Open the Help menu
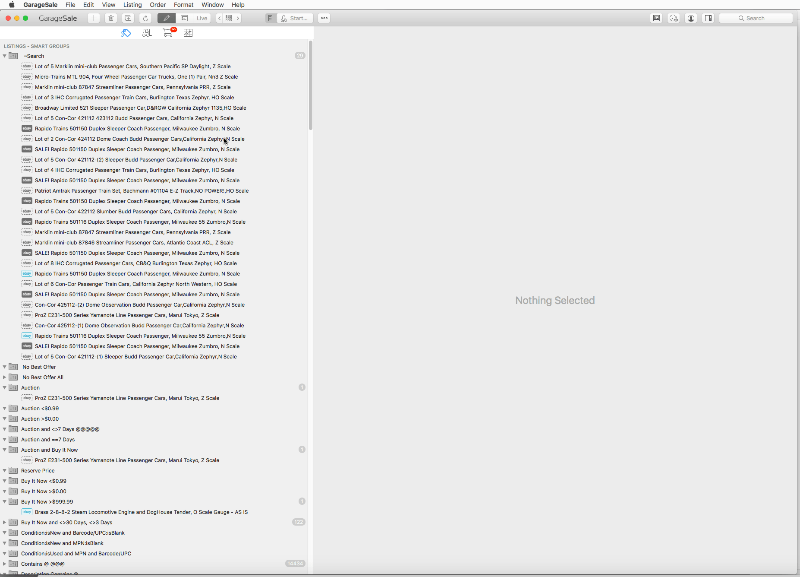Screen dimensions: 800x577 point(238,5)
